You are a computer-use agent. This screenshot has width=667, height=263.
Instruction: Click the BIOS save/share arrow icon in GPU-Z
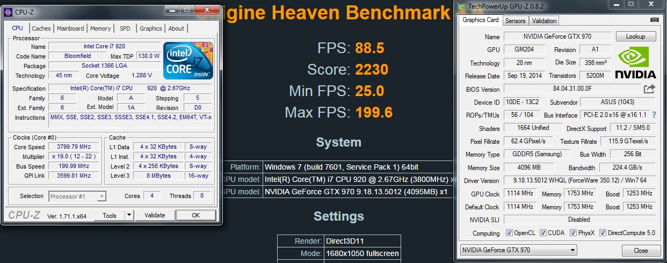click(650, 89)
